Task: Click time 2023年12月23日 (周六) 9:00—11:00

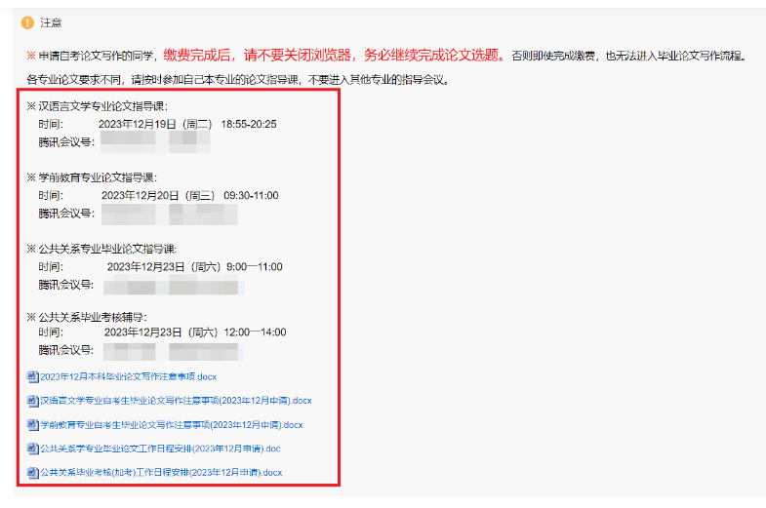Action: (x=195, y=267)
